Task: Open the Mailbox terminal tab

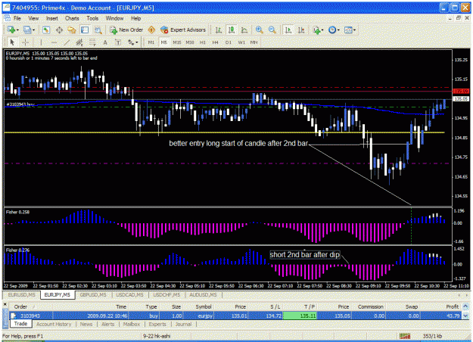Action: pyautogui.click(x=132, y=324)
